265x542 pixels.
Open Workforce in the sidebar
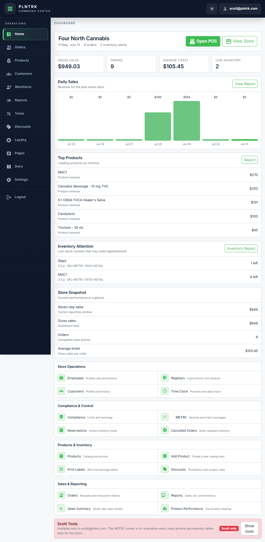tap(25, 87)
